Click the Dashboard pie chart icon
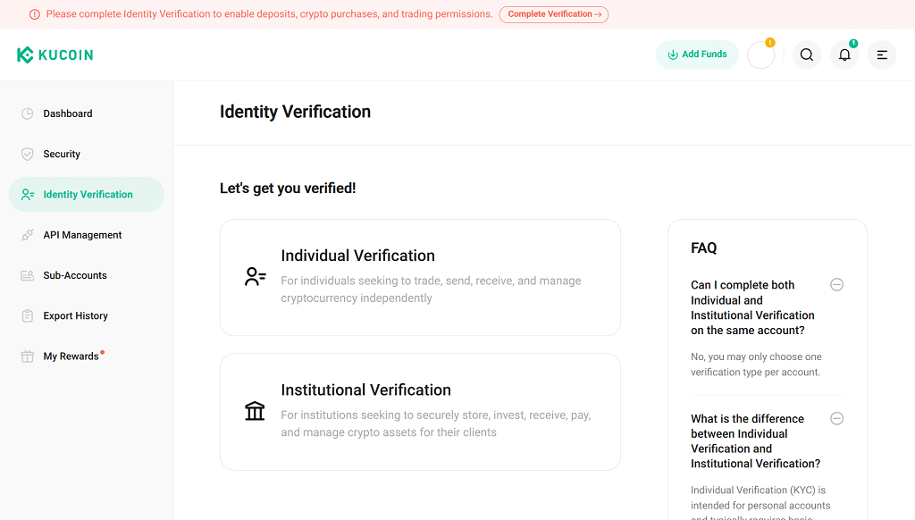This screenshot has height=520, width=915. point(28,113)
